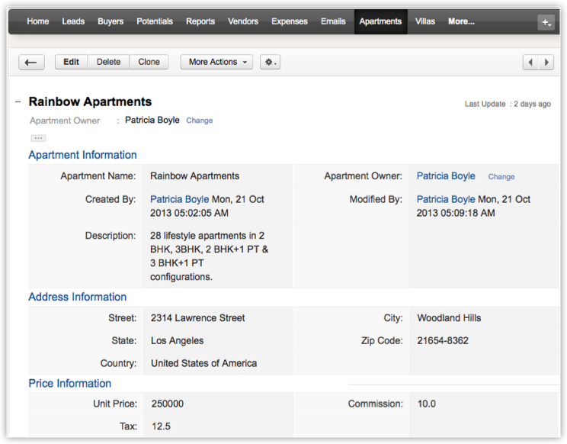The width and height of the screenshot is (567, 444).
Task: Click Change link next to header owner
Action: [x=200, y=121]
